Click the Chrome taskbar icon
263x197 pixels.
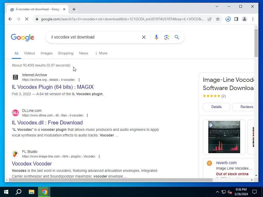(x=44, y=192)
